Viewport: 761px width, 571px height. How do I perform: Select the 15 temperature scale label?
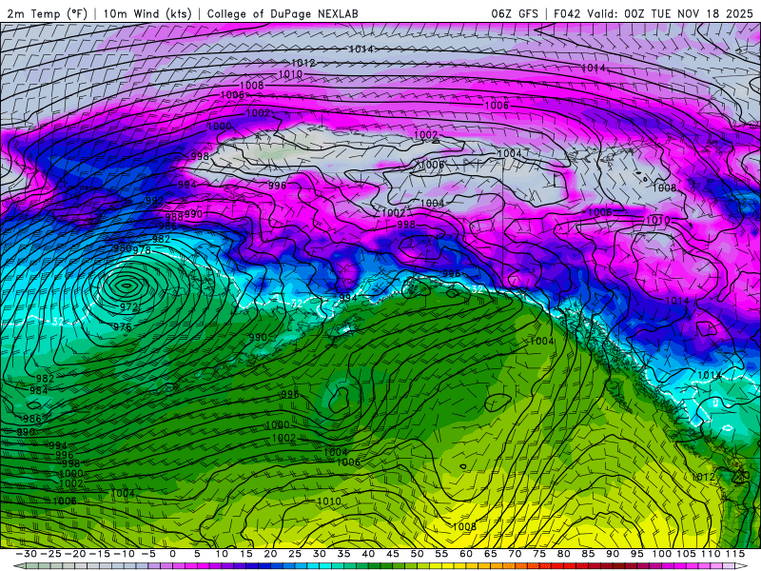coord(246,554)
